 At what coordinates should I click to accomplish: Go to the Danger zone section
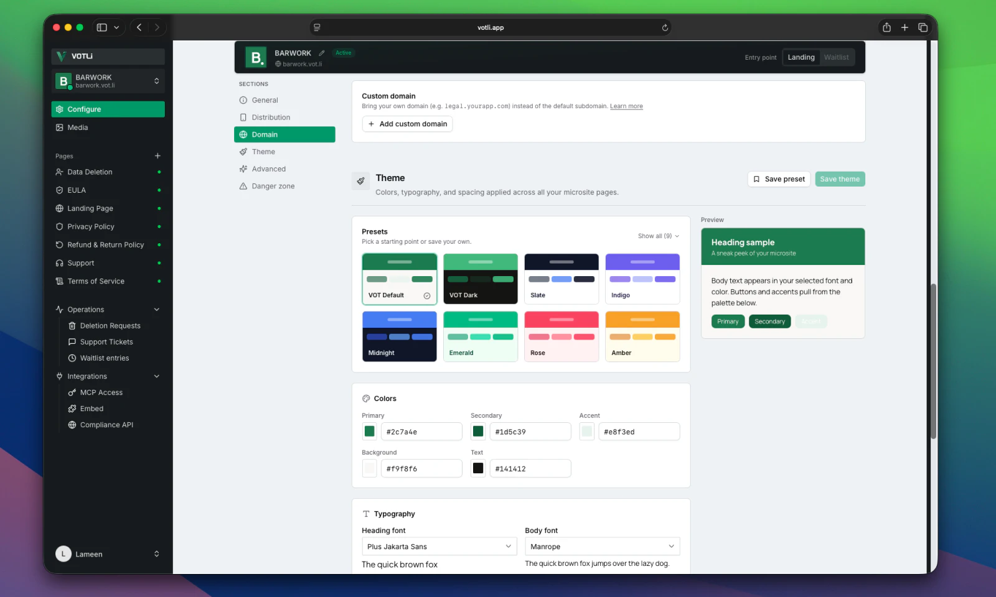pos(284,187)
